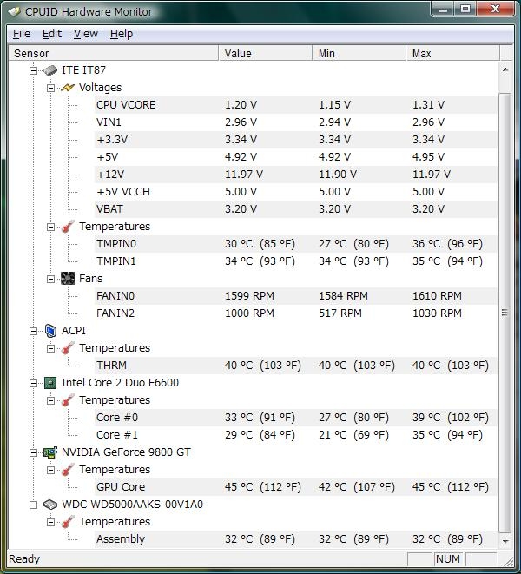The height and width of the screenshot is (574, 521).
Task: Click the thermometer icon under ACPI
Action: coord(68,348)
